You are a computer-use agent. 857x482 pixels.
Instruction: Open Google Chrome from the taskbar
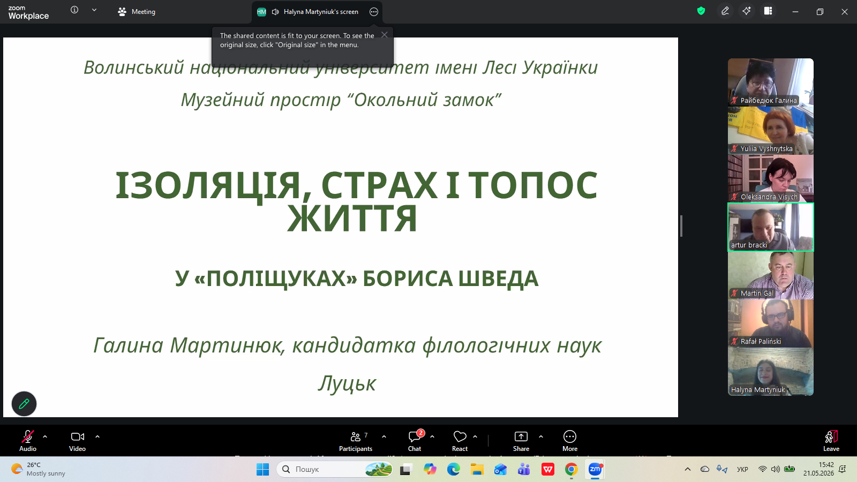pos(572,470)
